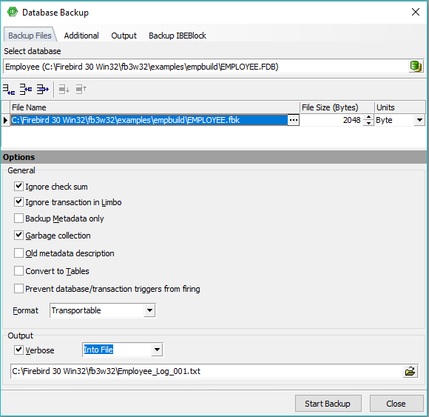The image size is (429, 417).
Task: Click the green database icon in Select database
Action: click(416, 67)
